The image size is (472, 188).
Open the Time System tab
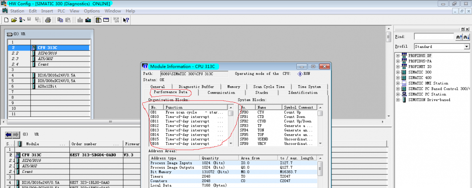pos(309,87)
